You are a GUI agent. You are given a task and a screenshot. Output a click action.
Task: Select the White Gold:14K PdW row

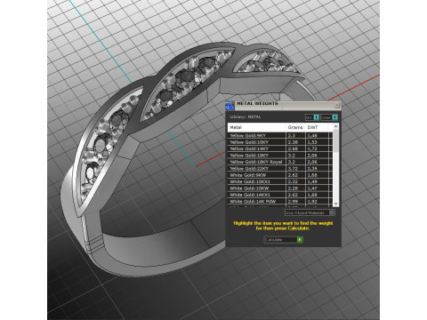(x=280, y=201)
